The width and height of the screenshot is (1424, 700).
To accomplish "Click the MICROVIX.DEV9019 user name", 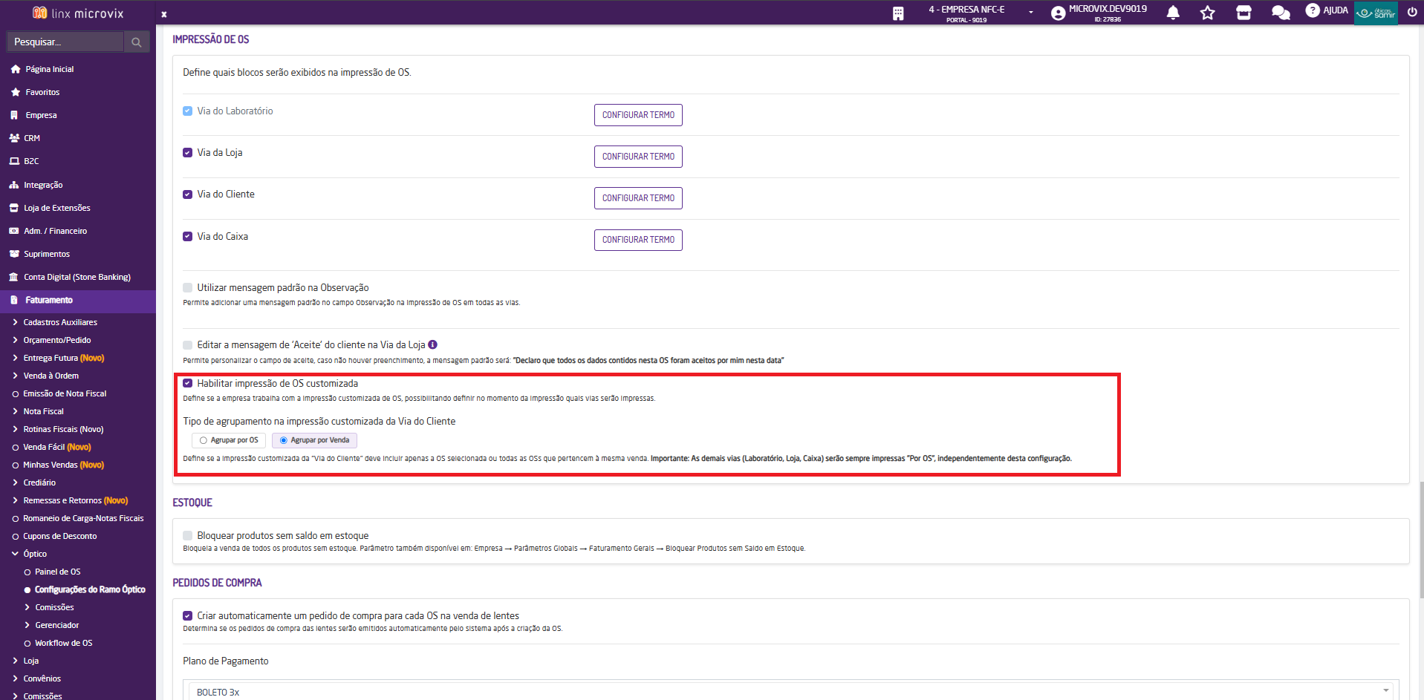I will 1108,9.
